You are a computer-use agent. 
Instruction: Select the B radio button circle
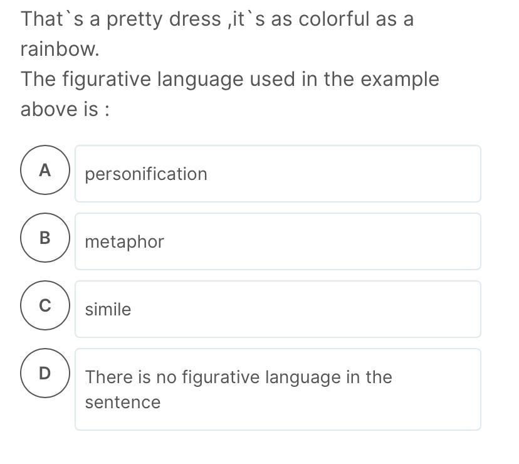pyautogui.click(x=45, y=237)
